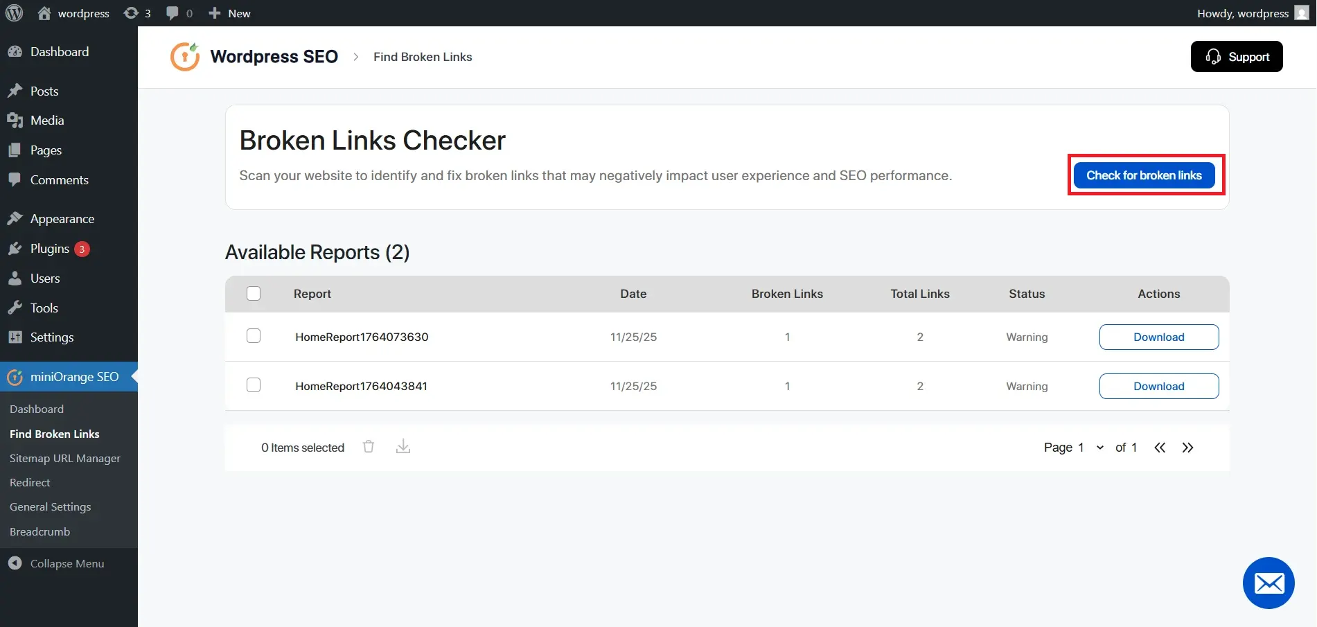Select Plugins from the sidebar
1317x627 pixels.
(x=49, y=249)
